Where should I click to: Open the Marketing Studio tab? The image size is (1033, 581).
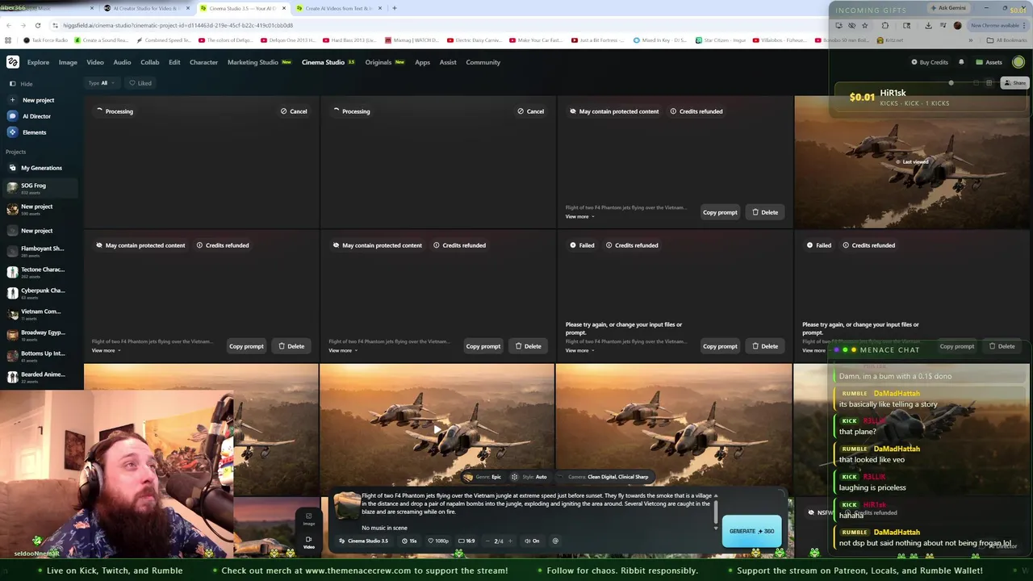tap(259, 62)
